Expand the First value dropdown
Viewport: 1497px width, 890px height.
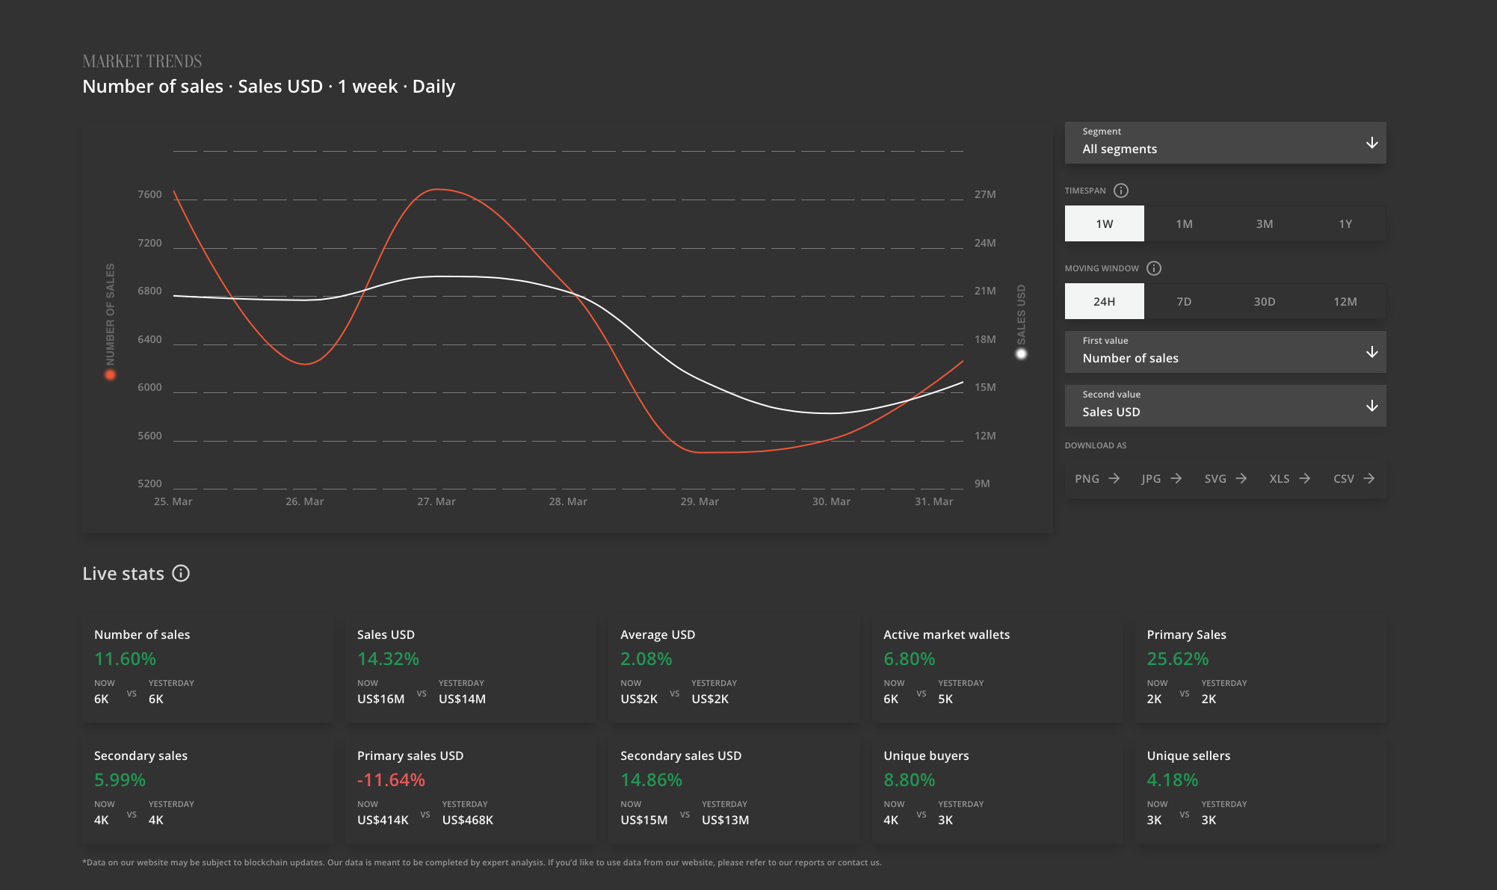1225,352
